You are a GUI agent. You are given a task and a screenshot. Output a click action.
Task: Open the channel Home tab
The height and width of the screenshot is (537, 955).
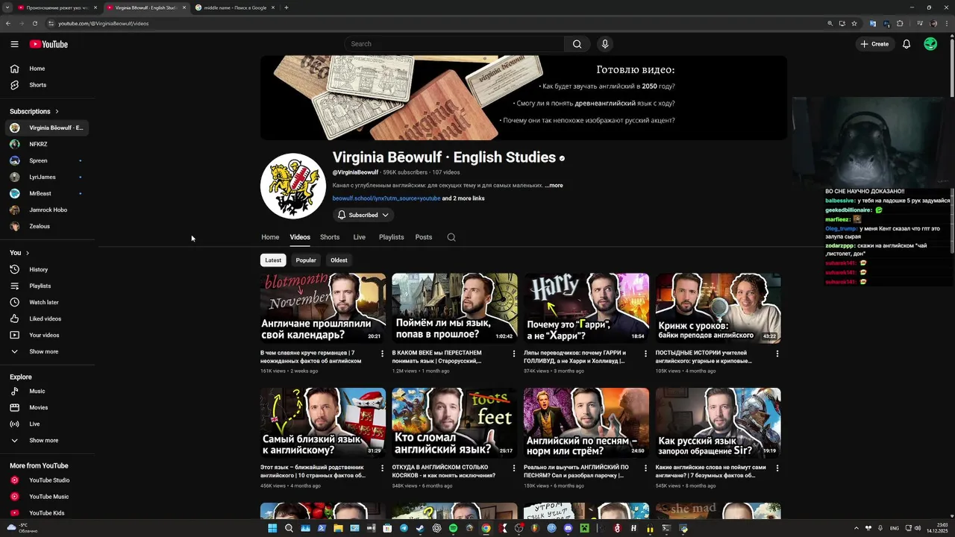(270, 237)
